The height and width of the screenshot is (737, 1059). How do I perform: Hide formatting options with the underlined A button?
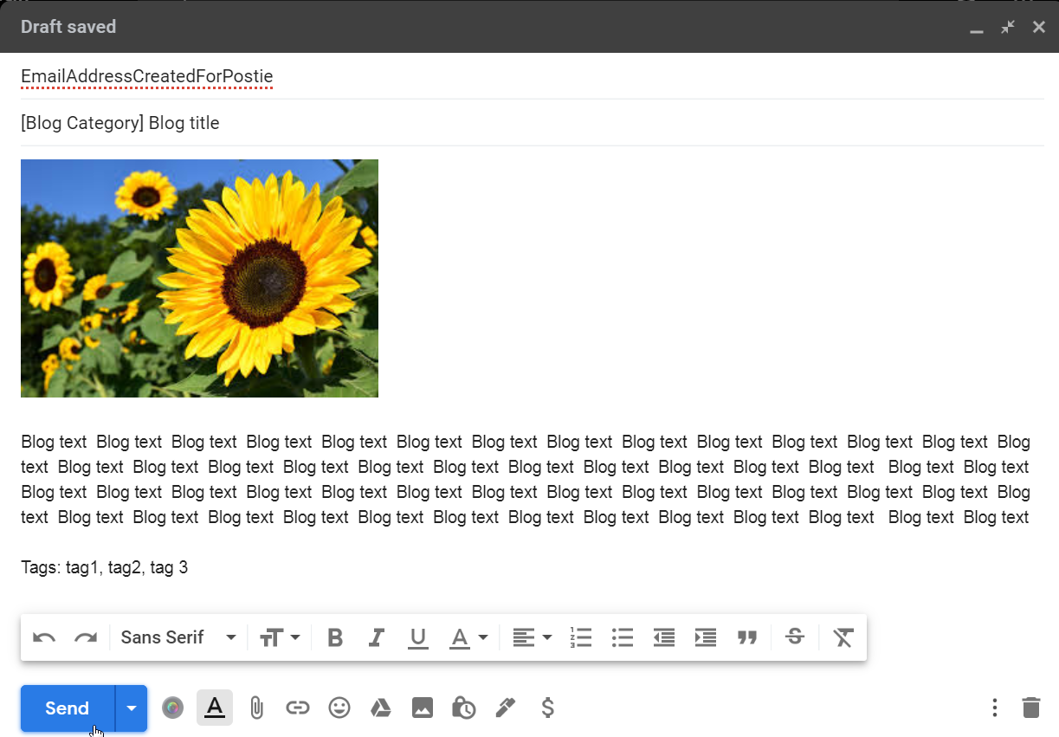[215, 708]
